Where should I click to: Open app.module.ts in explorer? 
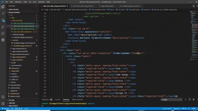(x=18, y=60)
